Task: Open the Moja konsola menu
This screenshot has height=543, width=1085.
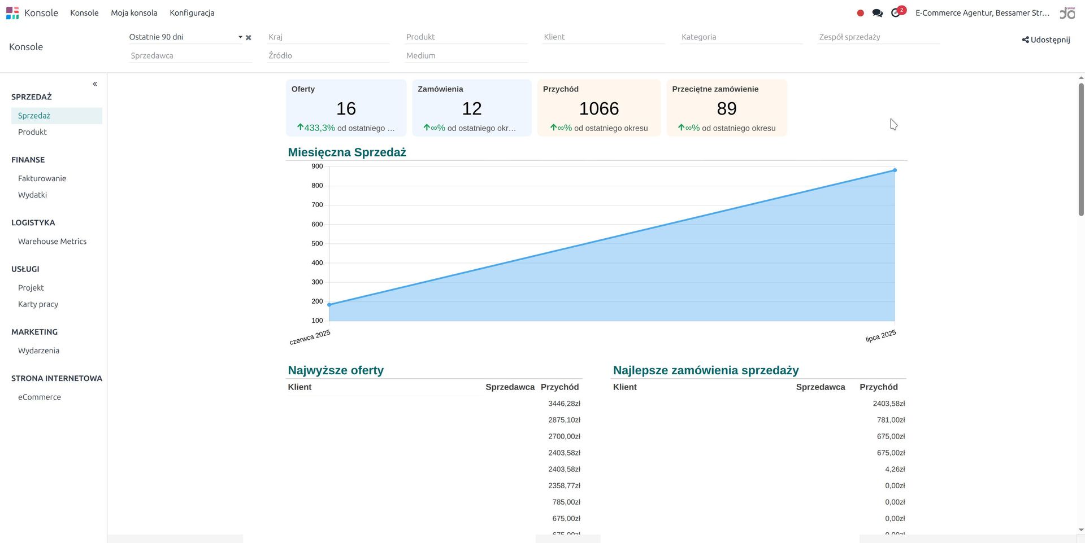Action: click(x=134, y=13)
